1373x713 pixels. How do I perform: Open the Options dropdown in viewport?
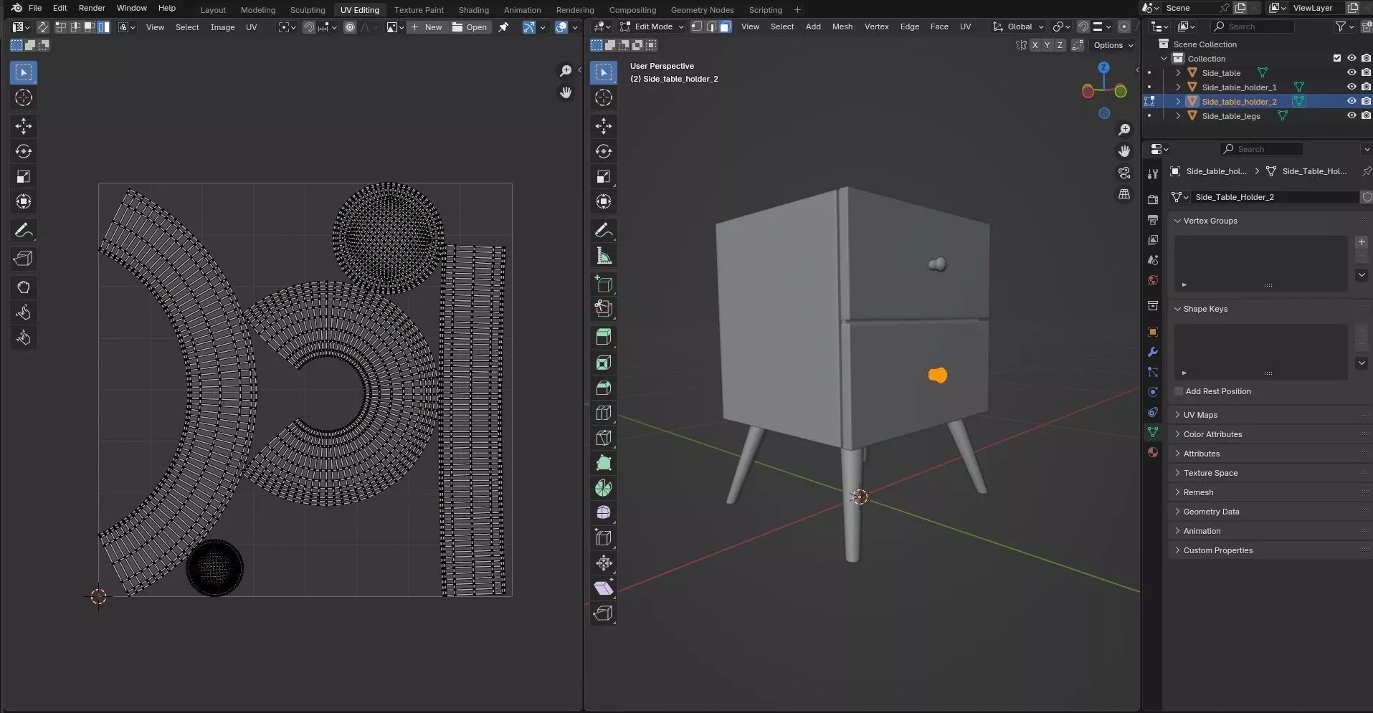pos(1113,45)
